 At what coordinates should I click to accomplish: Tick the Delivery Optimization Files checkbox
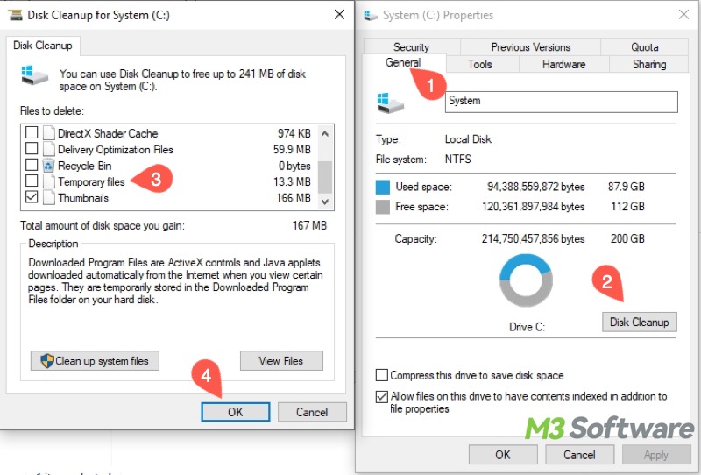tap(32, 148)
